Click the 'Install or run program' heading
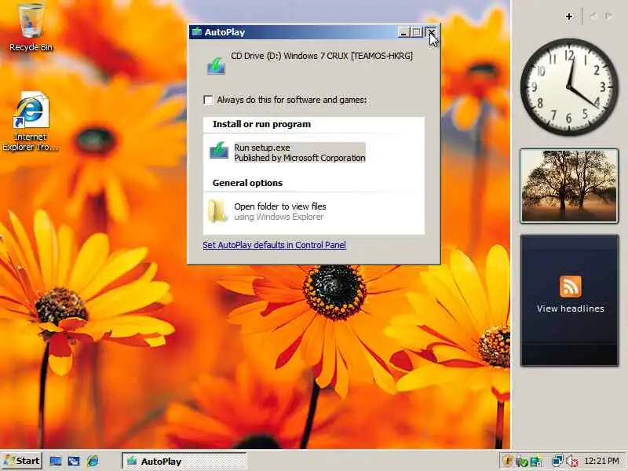This screenshot has width=628, height=471. [x=261, y=124]
